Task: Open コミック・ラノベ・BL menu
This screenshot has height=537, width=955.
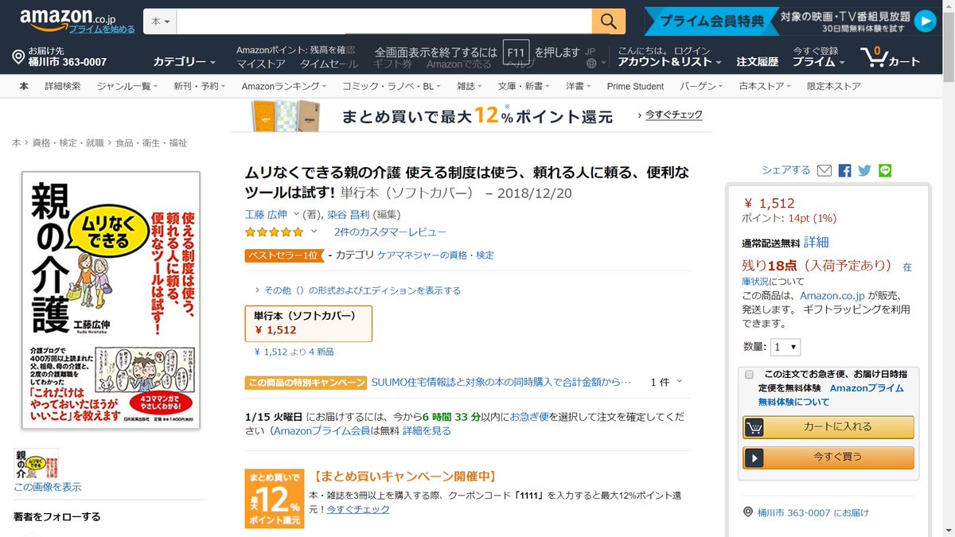Action: [x=392, y=86]
